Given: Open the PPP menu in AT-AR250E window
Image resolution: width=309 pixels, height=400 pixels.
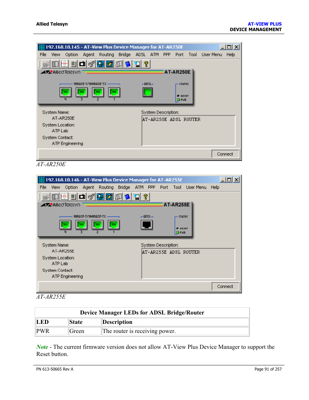Looking at the screenshot, I should click(167, 55).
